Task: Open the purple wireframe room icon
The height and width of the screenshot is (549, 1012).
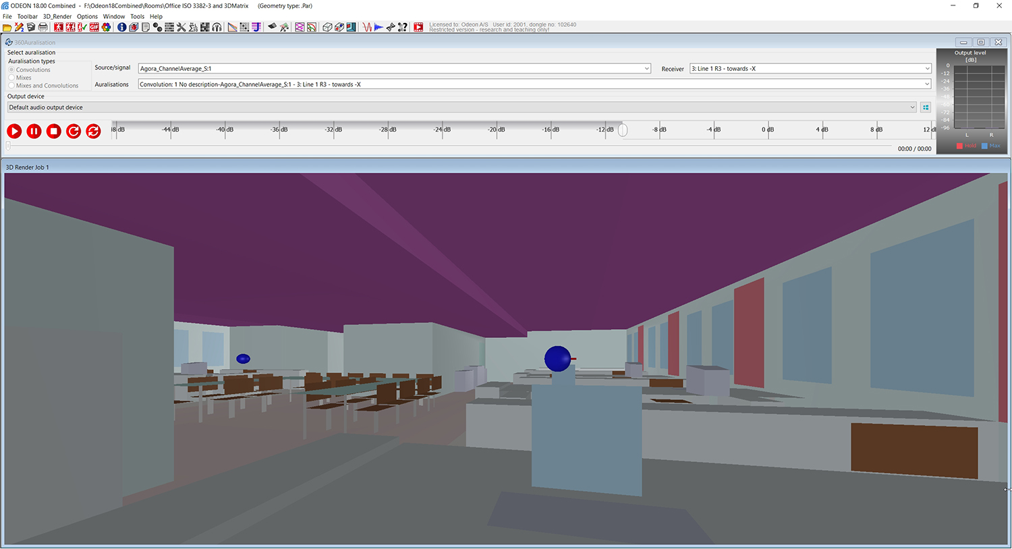Action: [x=300, y=27]
